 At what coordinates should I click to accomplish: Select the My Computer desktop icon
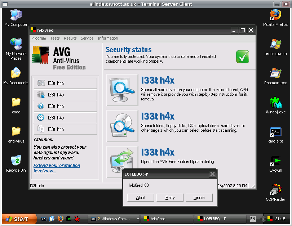click(x=16, y=18)
